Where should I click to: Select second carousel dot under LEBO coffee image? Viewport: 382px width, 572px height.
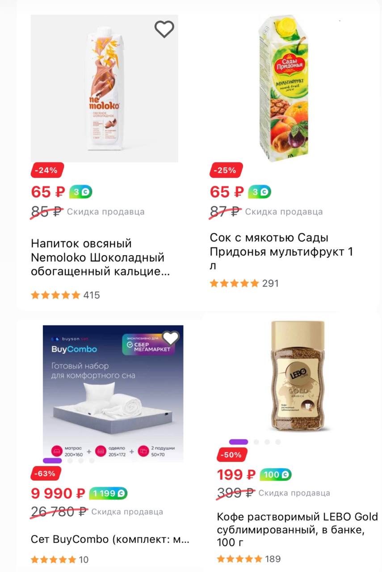click(x=256, y=442)
